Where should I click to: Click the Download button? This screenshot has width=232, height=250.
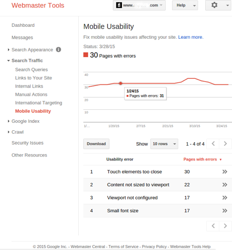(x=96, y=144)
